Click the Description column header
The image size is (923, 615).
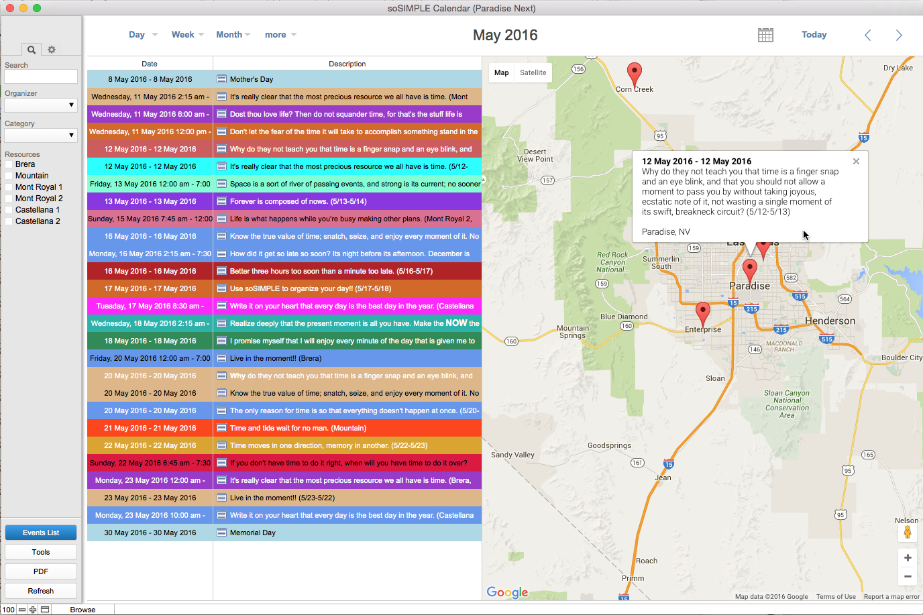(347, 64)
